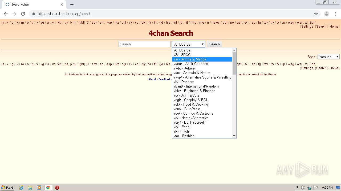Viewport: 341px width, 191px height.
Task: Go back with browser back arrow
Action: pyautogui.click(x=6, y=14)
